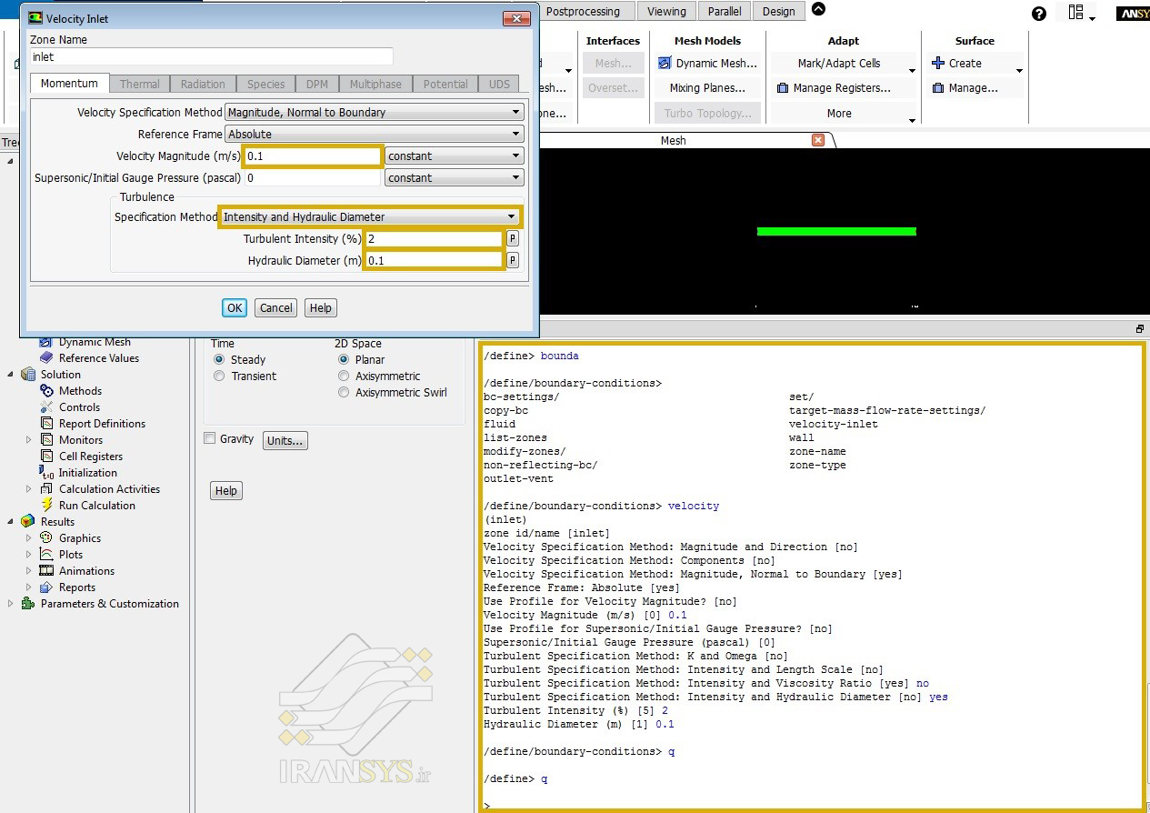
Task: Open the Reference Frame dropdown
Action: coord(375,135)
